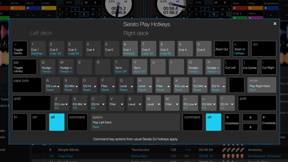The width and height of the screenshot is (288, 162).
Task: Click < key EQ Low down
Action: 190,103
